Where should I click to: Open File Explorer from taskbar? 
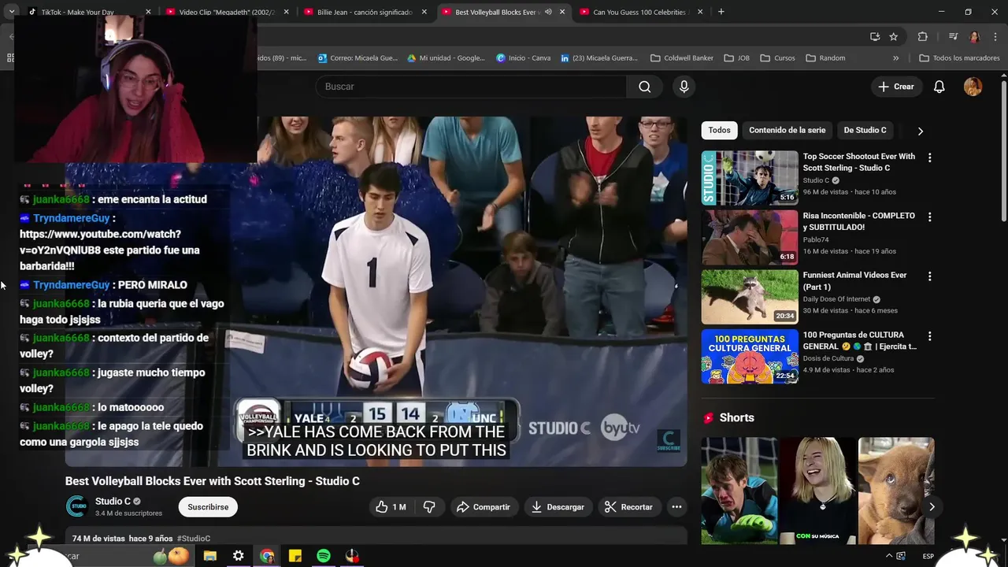210,556
